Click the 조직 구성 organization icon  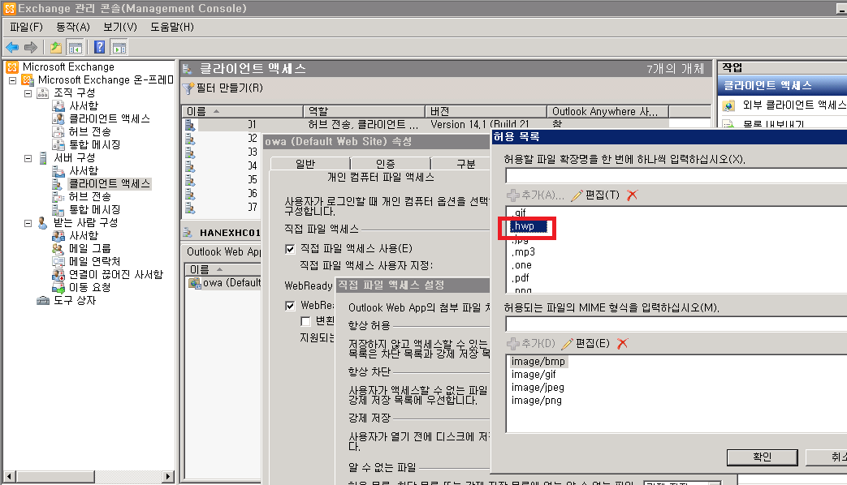[x=43, y=92]
